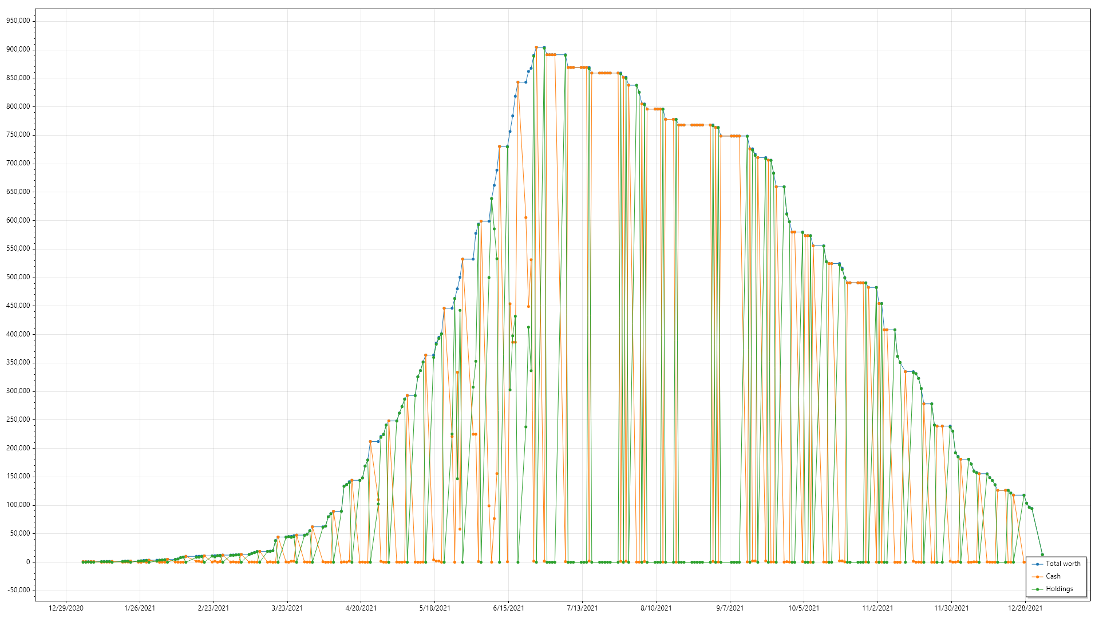Click the Holdings legend label

(x=1059, y=589)
